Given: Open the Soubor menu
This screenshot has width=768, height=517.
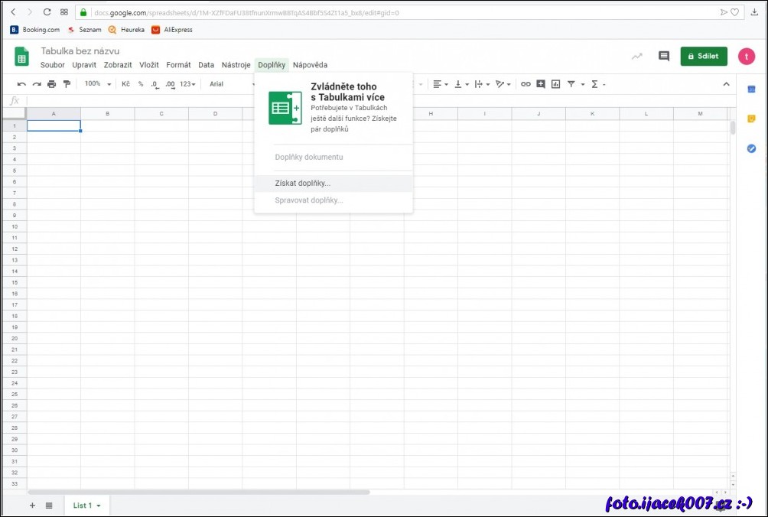Looking at the screenshot, I should click(x=53, y=65).
